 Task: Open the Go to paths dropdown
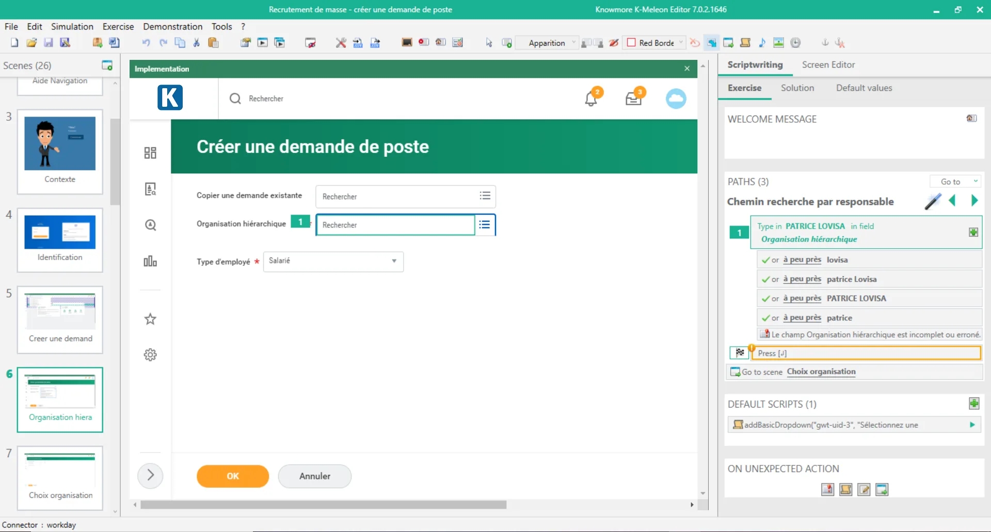[955, 182]
